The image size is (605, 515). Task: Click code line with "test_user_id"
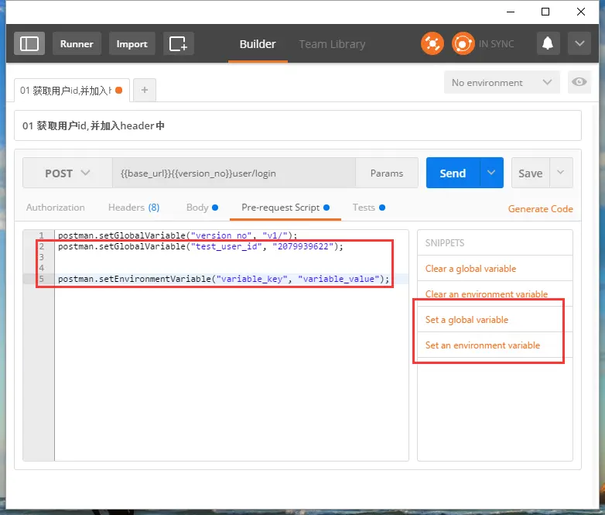tap(200, 246)
